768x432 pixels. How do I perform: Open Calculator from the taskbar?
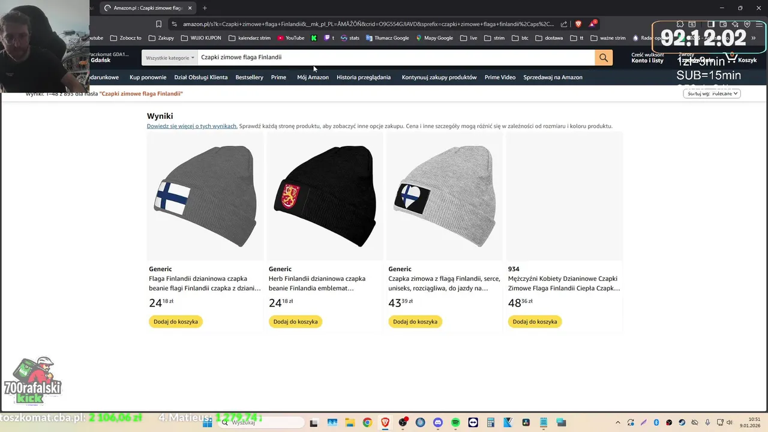(x=491, y=422)
